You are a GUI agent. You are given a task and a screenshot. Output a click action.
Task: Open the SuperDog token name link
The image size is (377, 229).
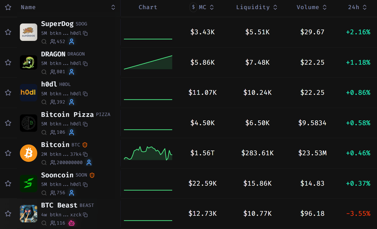pos(57,24)
